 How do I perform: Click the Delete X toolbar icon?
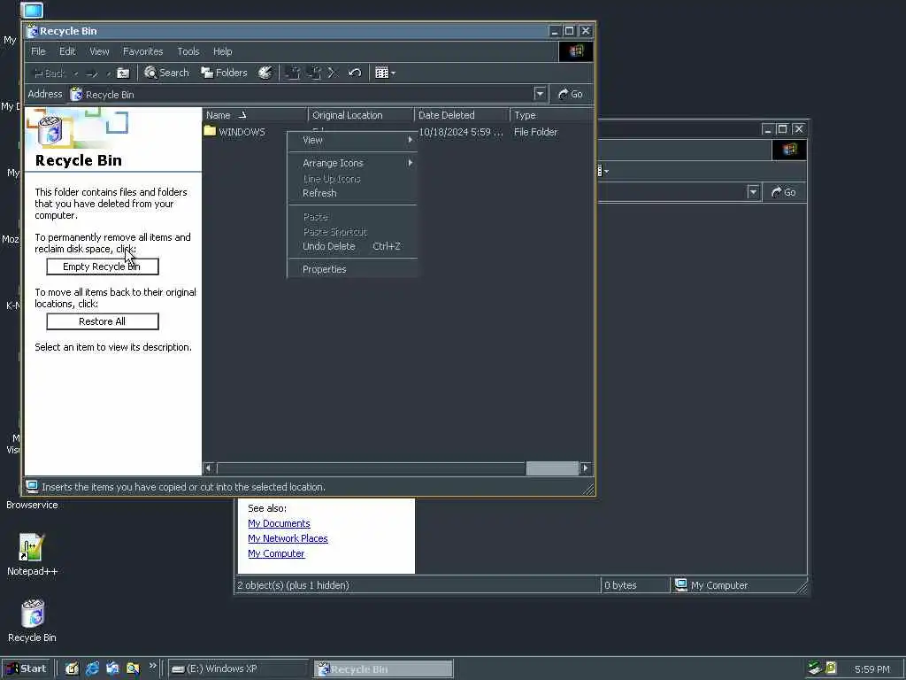coord(333,73)
